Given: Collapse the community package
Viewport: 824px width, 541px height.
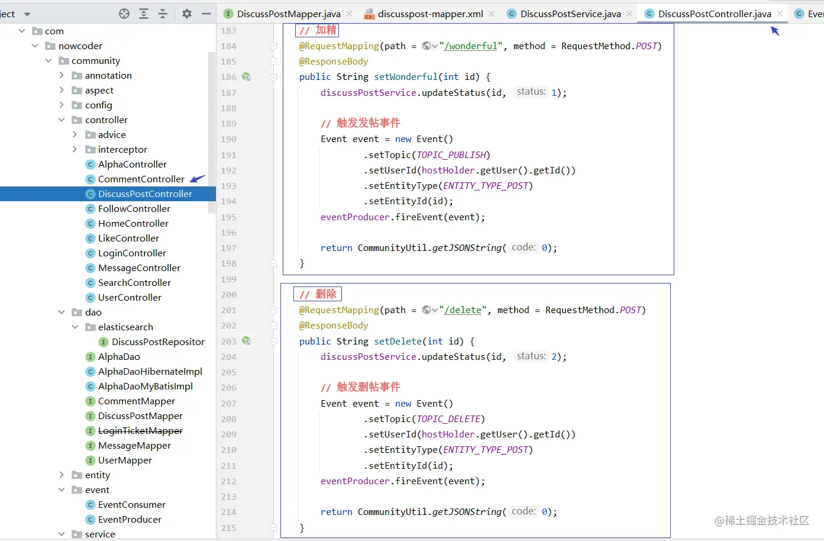Looking at the screenshot, I should (49, 60).
